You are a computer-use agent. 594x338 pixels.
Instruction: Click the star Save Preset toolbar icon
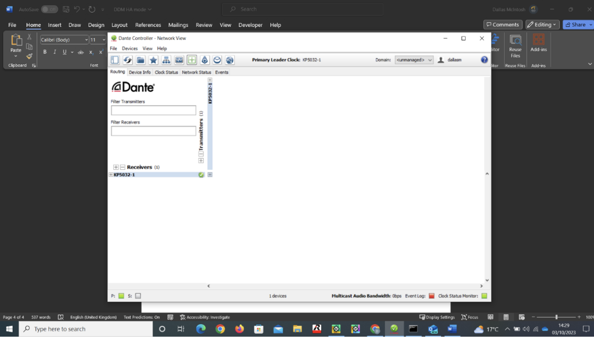click(153, 60)
